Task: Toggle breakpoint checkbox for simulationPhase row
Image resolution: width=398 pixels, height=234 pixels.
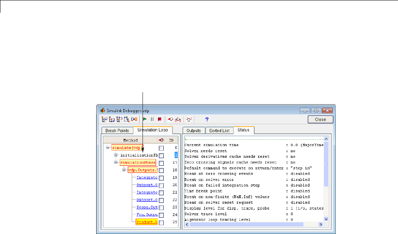Action: click(x=161, y=163)
